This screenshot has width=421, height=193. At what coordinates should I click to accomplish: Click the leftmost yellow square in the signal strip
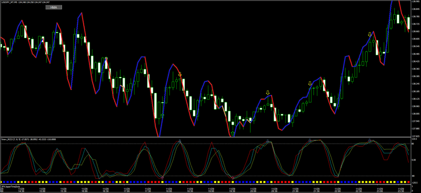pos(1,182)
